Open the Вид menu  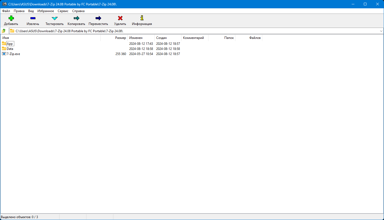coord(31,11)
